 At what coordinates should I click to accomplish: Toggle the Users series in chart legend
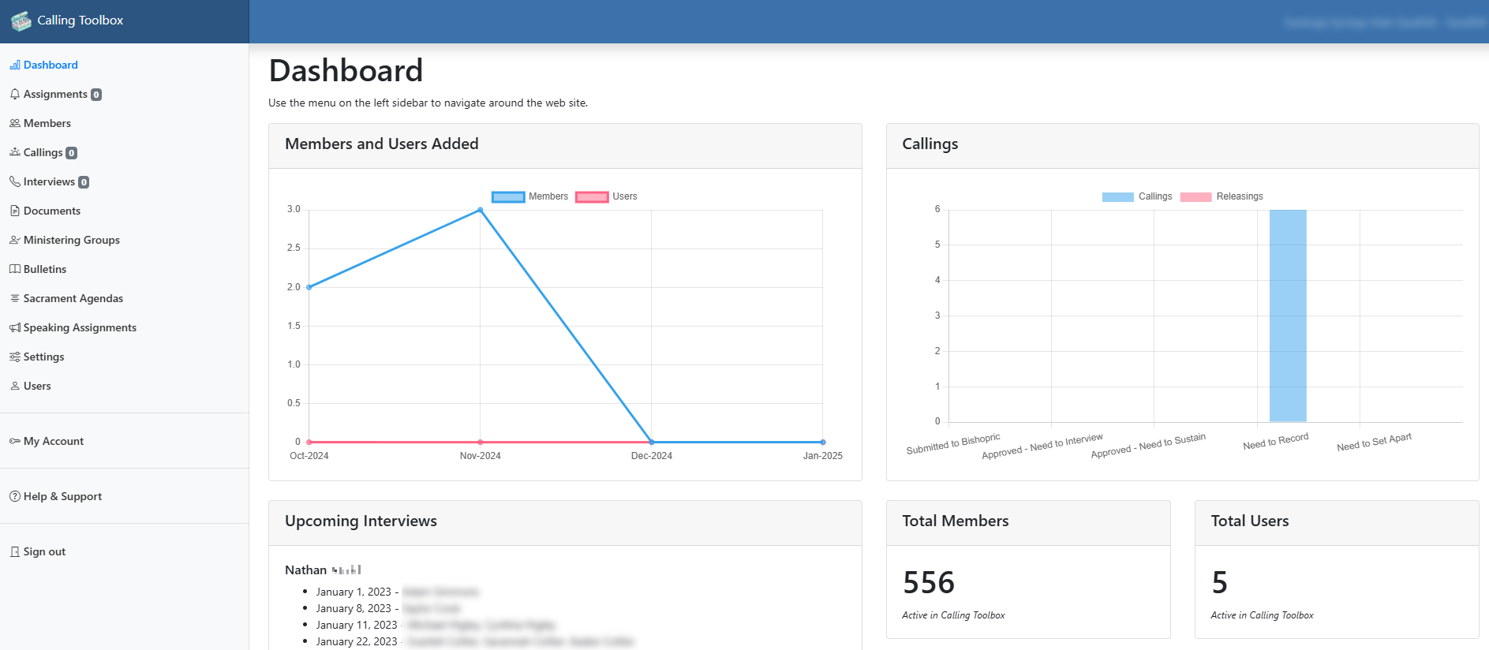606,196
